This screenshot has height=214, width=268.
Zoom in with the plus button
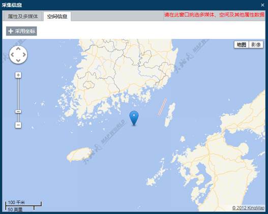[x=18, y=75]
